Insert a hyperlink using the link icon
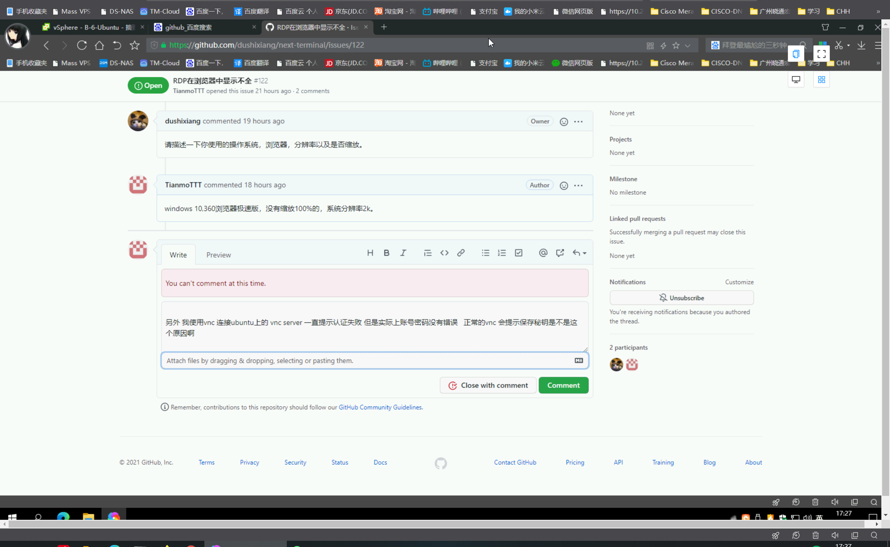 click(461, 253)
